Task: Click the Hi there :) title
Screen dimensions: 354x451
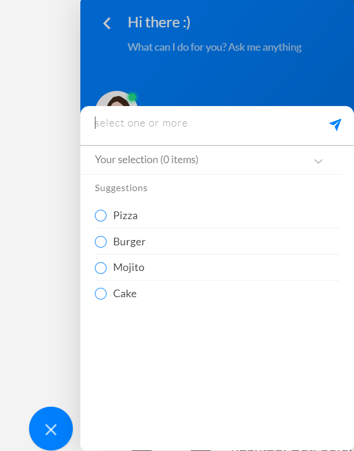Action: click(159, 23)
